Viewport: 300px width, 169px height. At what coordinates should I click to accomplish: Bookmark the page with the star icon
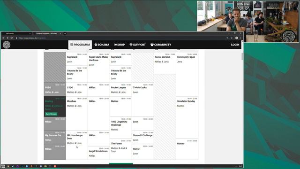[232, 38]
